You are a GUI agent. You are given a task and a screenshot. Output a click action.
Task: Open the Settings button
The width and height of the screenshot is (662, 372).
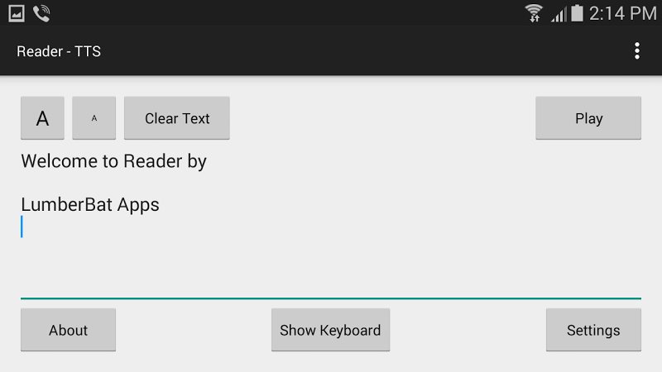pyautogui.click(x=593, y=330)
